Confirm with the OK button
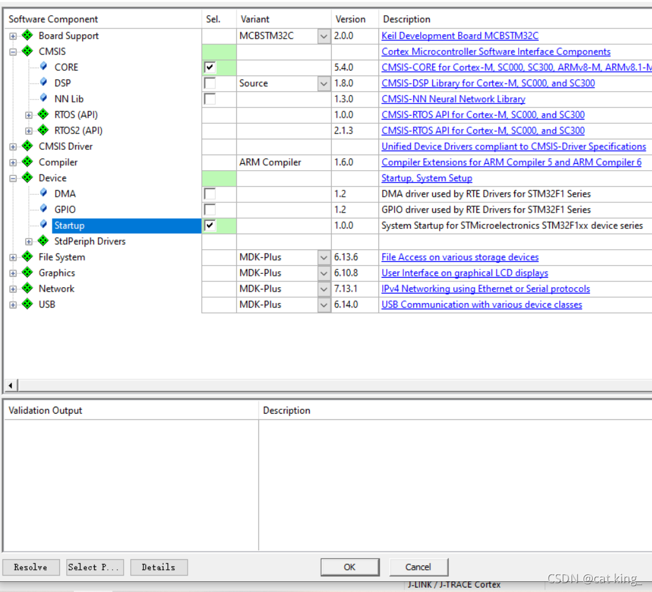This screenshot has height=592, width=652. (350, 567)
